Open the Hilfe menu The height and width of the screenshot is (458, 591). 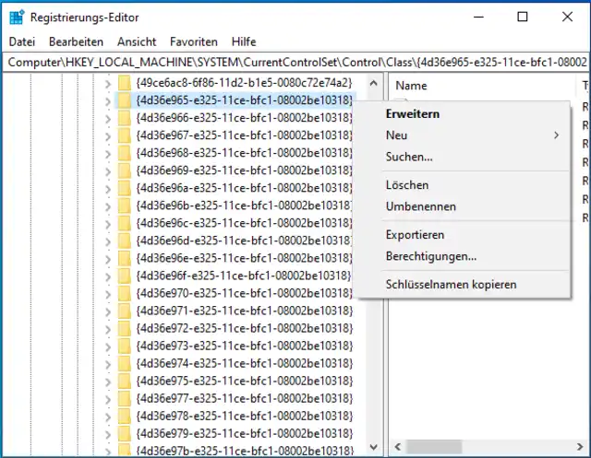tap(244, 41)
